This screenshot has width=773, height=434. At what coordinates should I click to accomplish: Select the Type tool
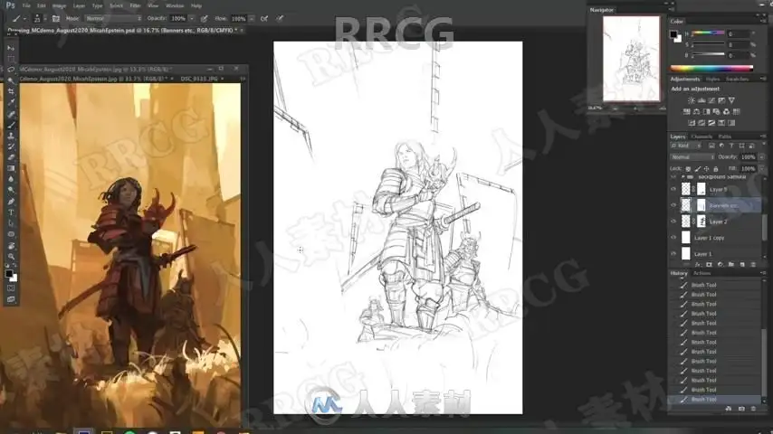click(11, 212)
